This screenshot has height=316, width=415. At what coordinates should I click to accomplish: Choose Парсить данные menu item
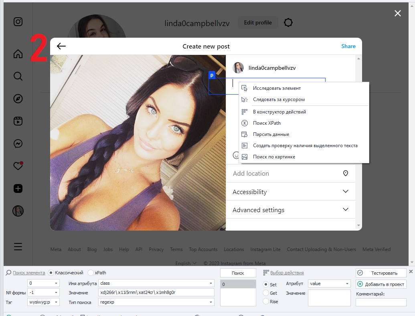(x=304, y=134)
